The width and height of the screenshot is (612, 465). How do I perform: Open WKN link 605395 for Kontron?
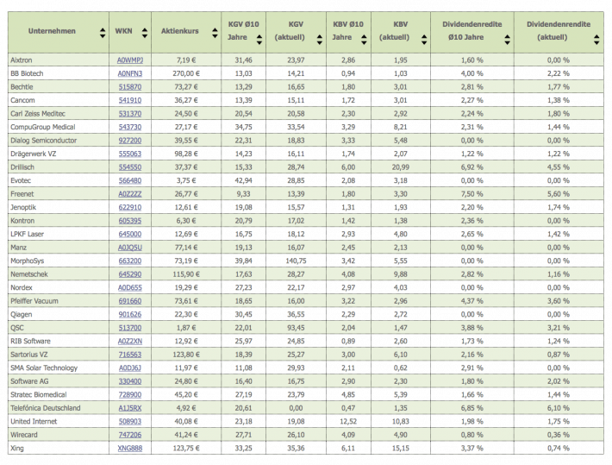130,221
